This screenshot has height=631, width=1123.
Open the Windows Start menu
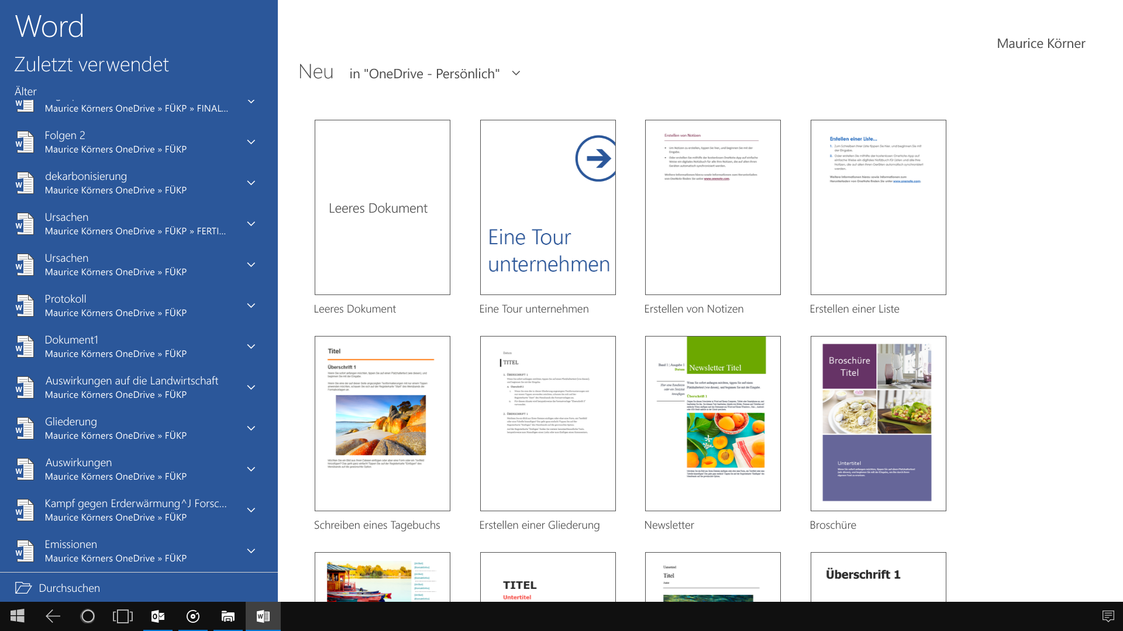(x=18, y=616)
